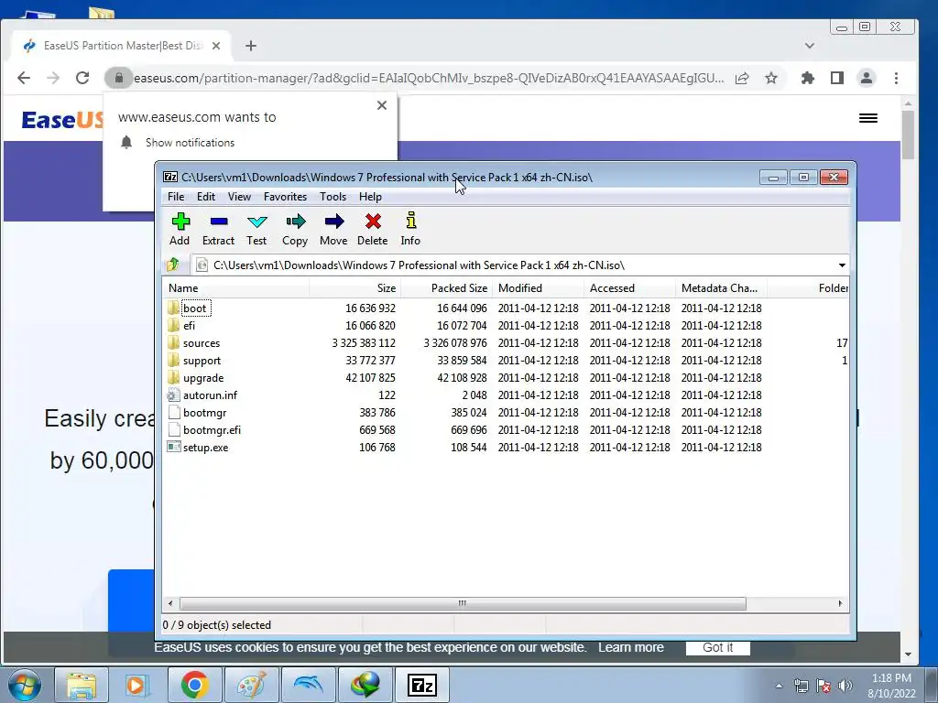This screenshot has height=703, width=938.
Task: Sort by the Accessed column header
Action: (629, 288)
